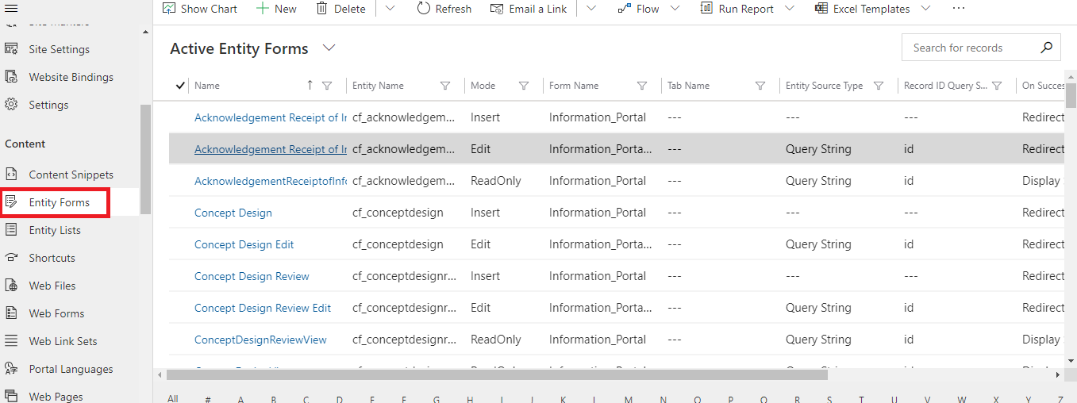Open the hamburger navigation menu icon
Screen dimensions: 1077x403
pos(12,8)
